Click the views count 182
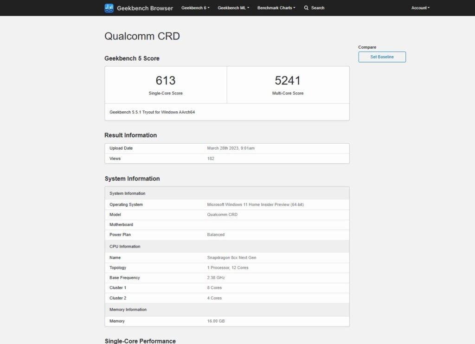The height and width of the screenshot is (344, 475). coord(211,159)
